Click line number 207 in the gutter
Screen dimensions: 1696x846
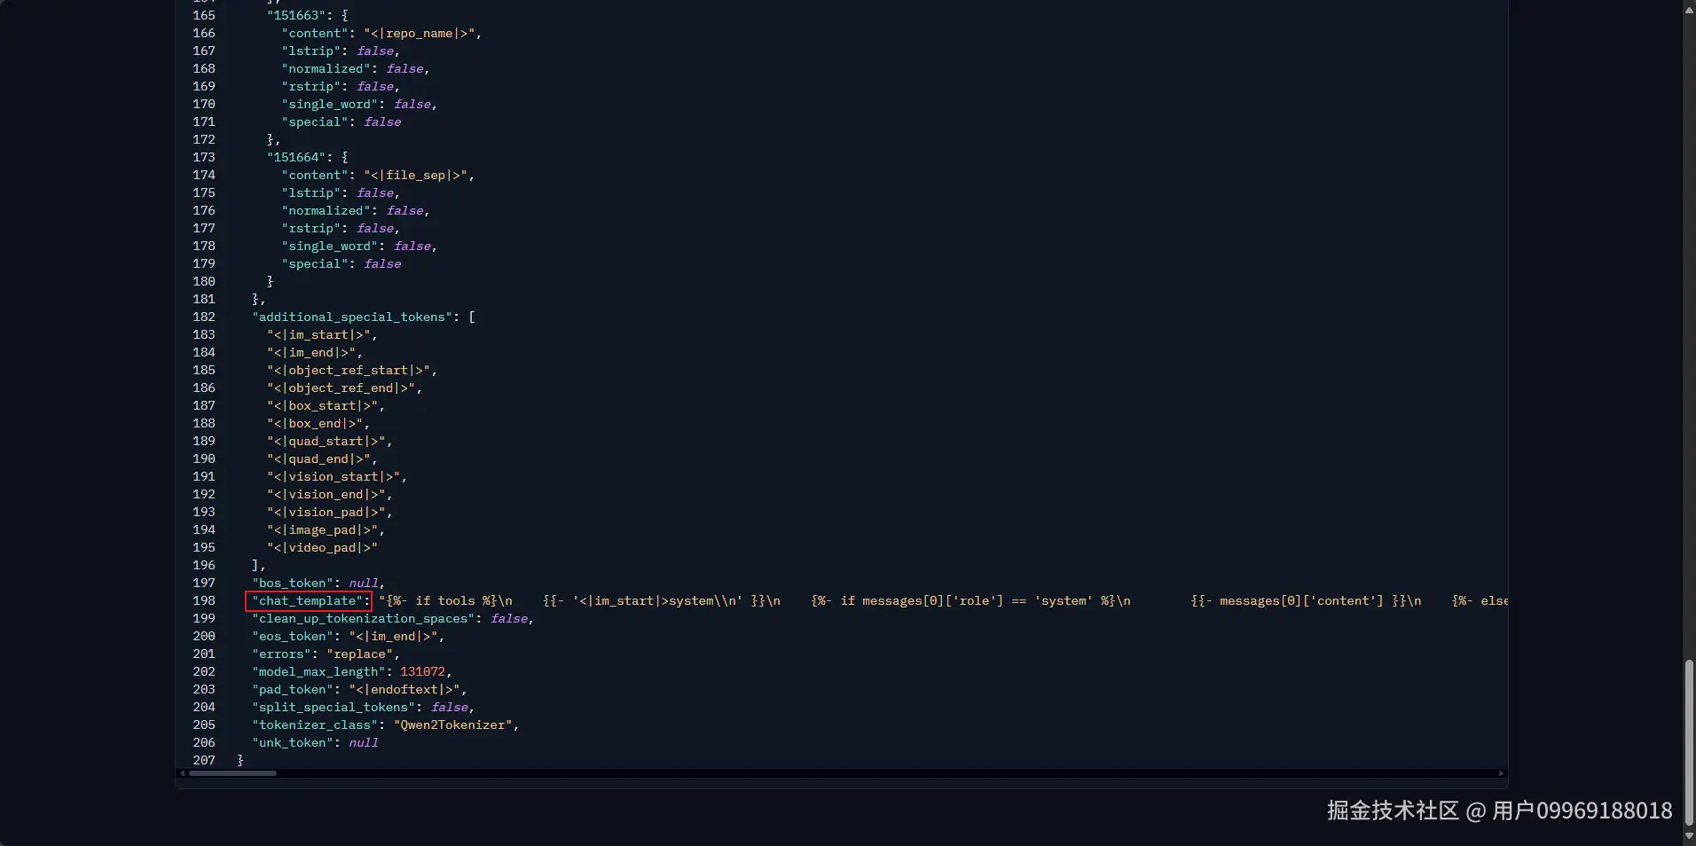tap(204, 761)
